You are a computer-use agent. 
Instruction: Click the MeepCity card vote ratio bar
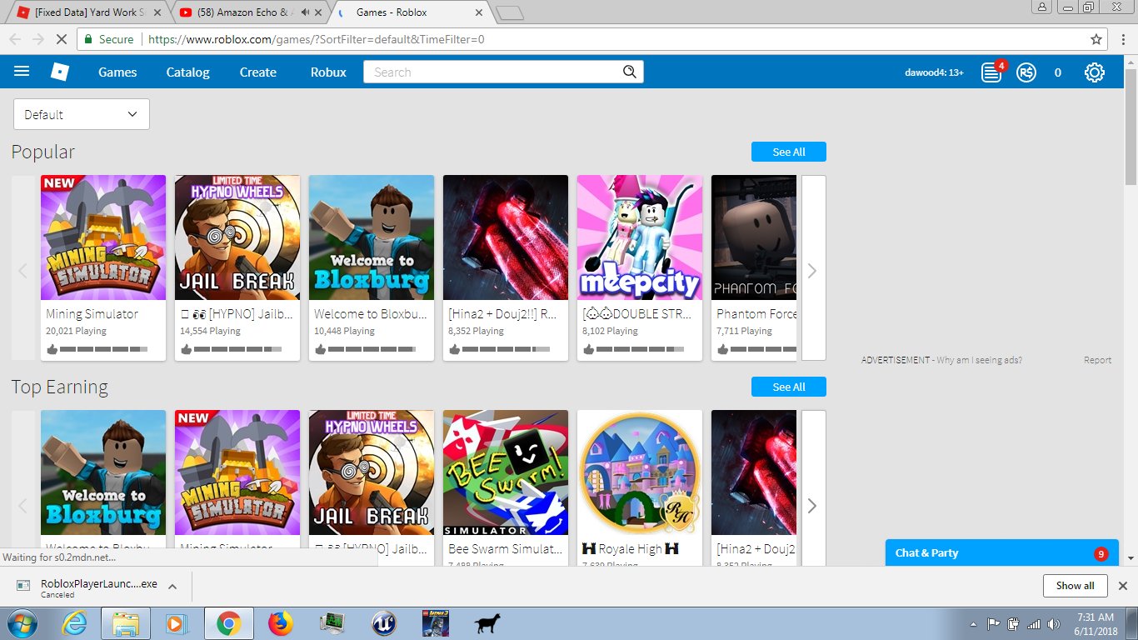pos(640,349)
